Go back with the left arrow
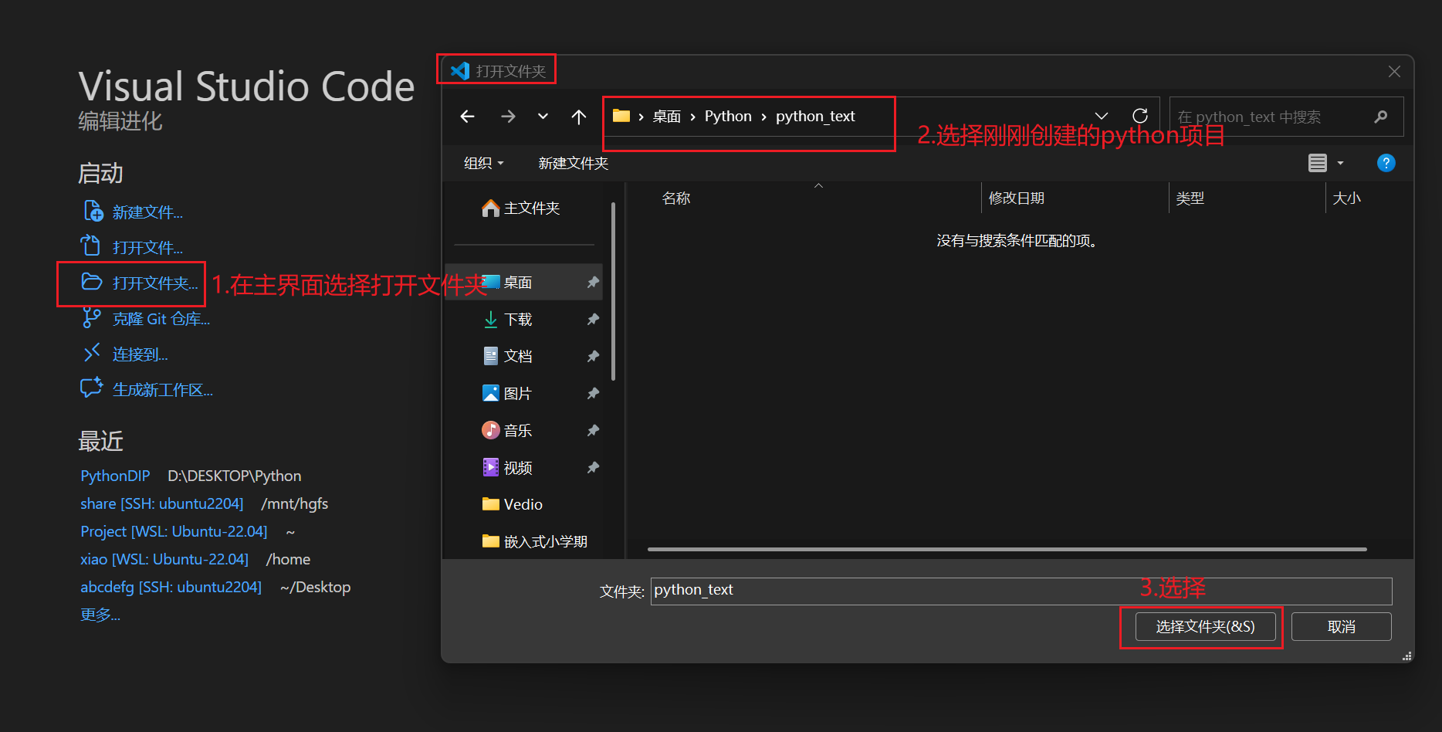 (467, 117)
